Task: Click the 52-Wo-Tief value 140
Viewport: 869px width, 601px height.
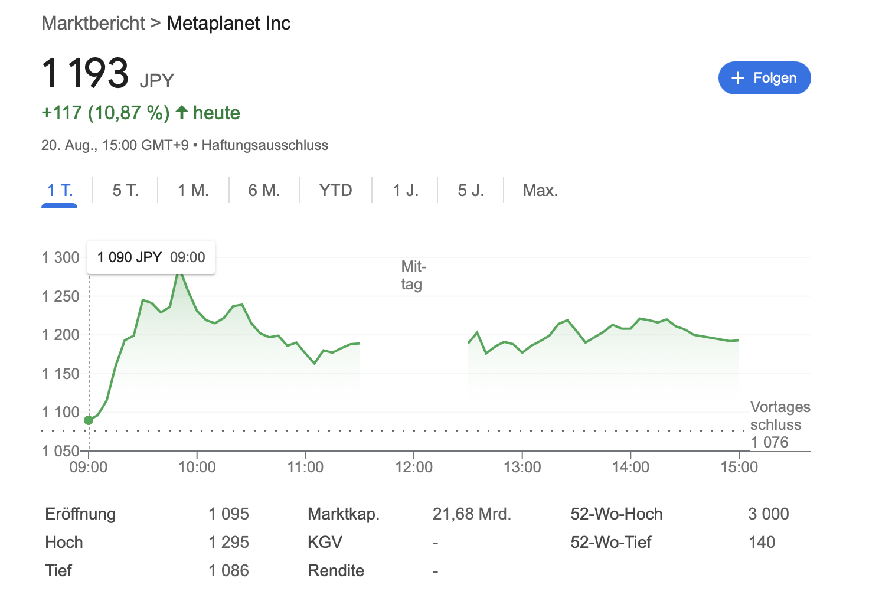Action: tap(762, 542)
